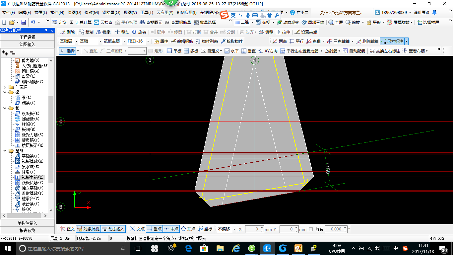
Task: Choose 垂直 vertical rebar direction
Action: point(248,51)
